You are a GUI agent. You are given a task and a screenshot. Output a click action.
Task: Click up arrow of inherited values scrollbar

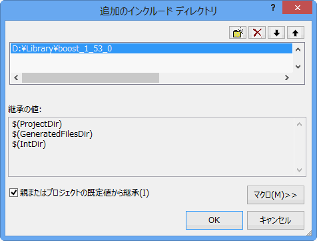(299, 124)
